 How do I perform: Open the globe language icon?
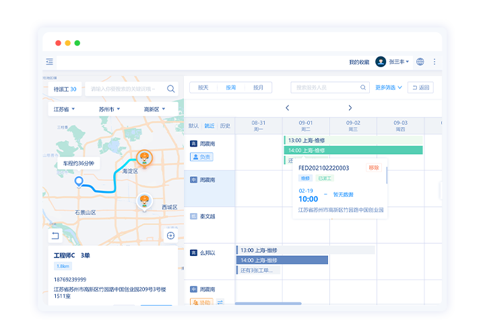tap(420, 62)
